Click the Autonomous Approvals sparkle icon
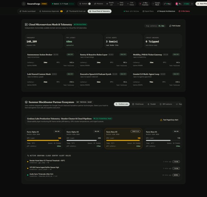Image resolution: width=207 pixels, height=197 pixels. pyautogui.click(x=40, y=11)
